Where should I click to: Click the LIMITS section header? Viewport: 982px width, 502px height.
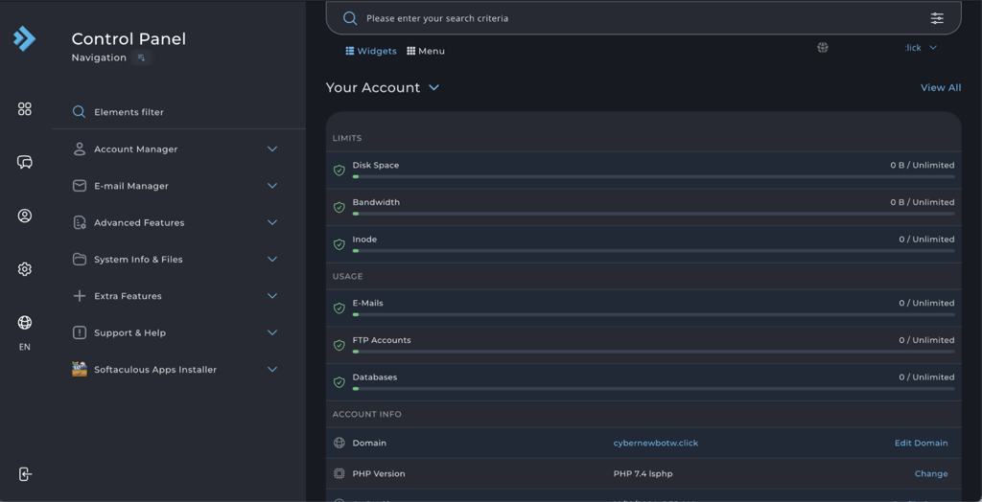click(347, 138)
